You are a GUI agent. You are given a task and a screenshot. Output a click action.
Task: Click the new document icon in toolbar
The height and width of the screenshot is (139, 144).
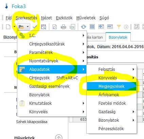click(8, 27)
